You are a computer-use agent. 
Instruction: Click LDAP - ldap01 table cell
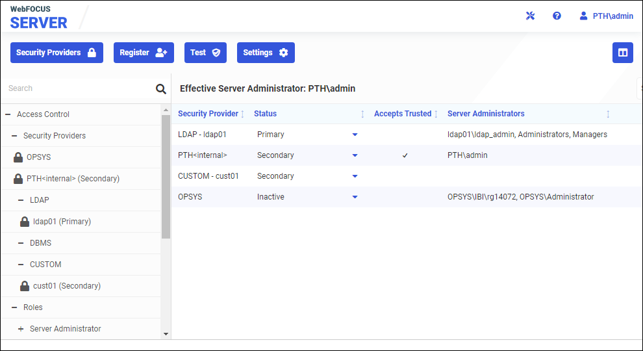(202, 135)
